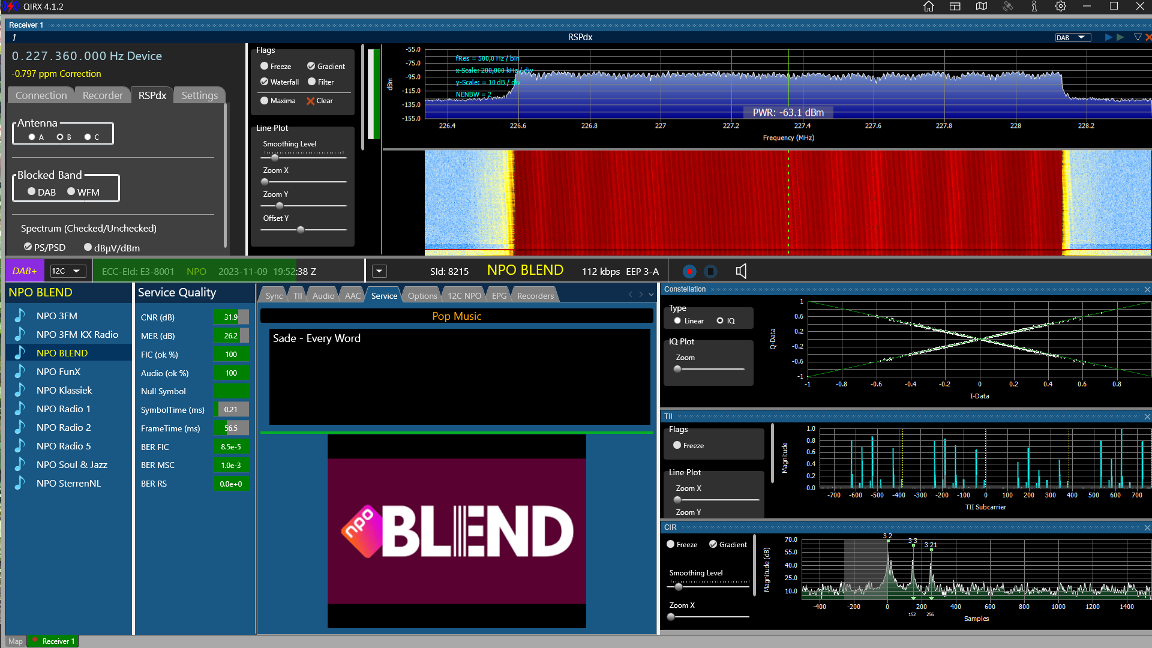Screen dimensions: 1152x648
Task: Open the DAB mode dropdown
Action: 1073,37
